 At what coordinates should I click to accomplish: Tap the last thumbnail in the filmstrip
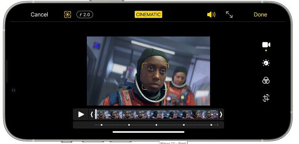point(211,114)
